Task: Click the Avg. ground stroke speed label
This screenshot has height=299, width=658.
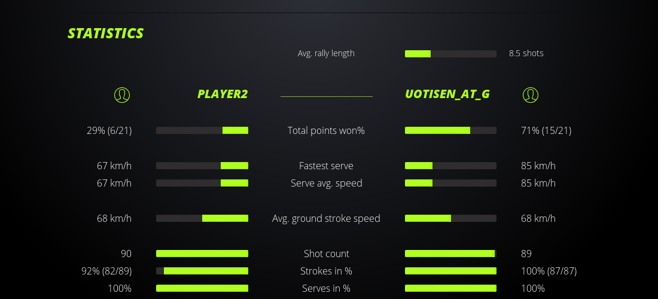Action: (326, 218)
